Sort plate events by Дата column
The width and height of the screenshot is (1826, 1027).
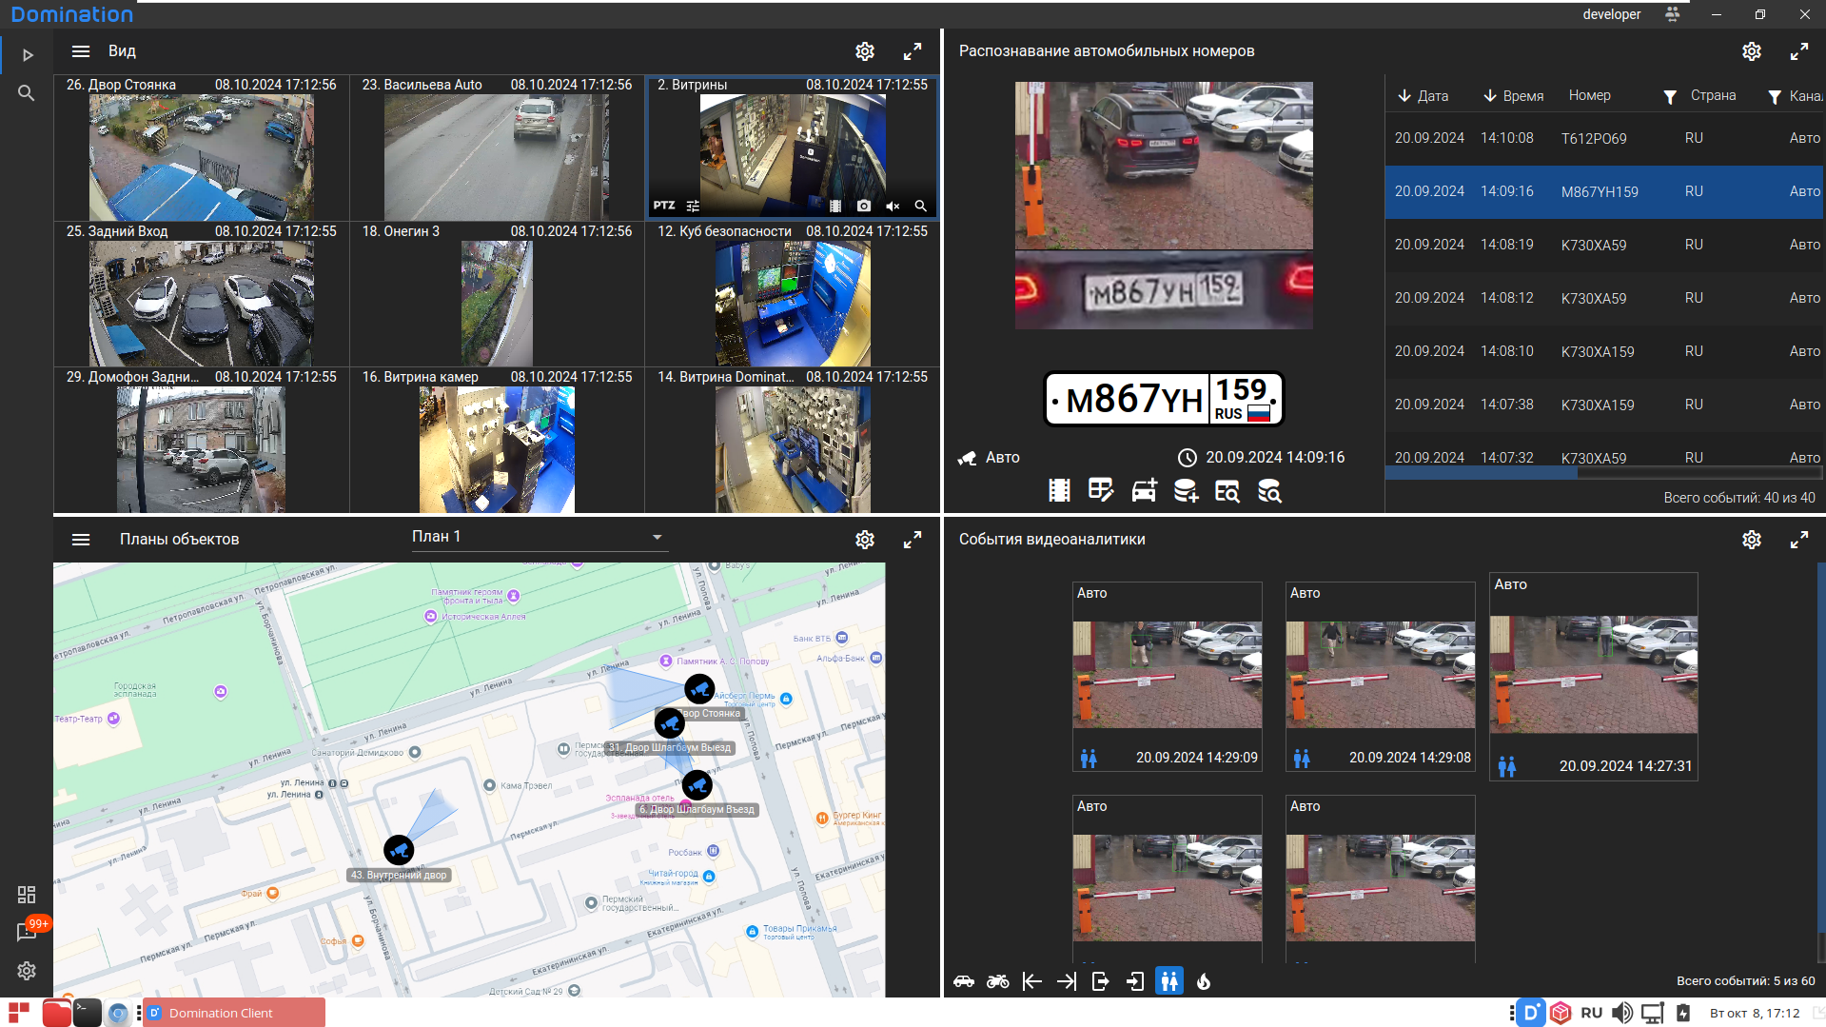1423,96
